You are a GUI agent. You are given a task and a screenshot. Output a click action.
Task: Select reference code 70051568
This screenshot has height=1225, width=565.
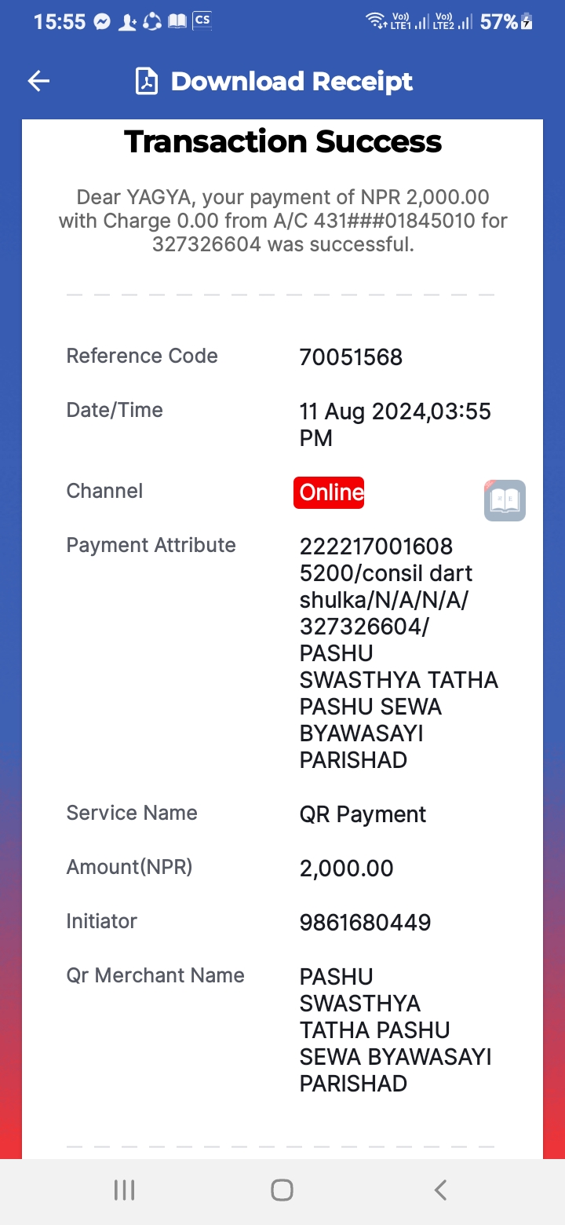coord(351,357)
